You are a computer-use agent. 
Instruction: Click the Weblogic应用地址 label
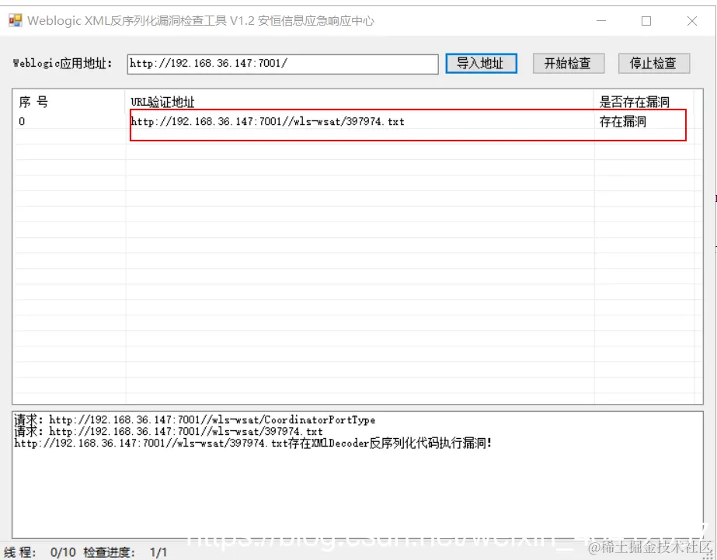coord(63,64)
